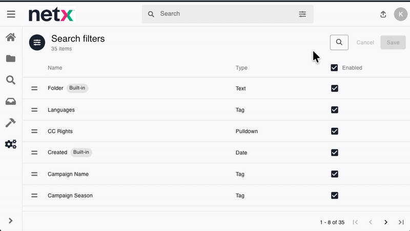
Task: Open the Tools hammer sidebar icon
Action: tap(11, 123)
